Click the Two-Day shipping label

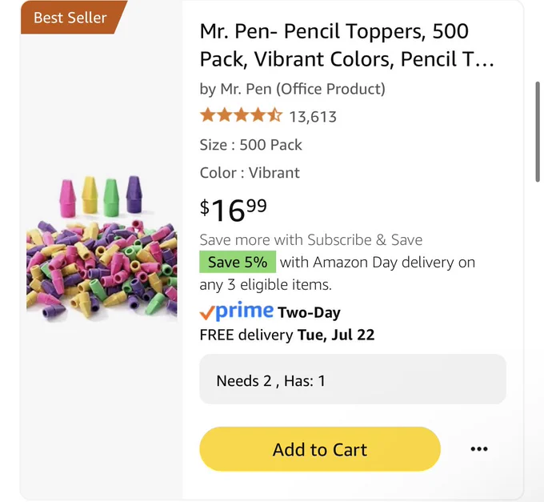[x=309, y=312]
